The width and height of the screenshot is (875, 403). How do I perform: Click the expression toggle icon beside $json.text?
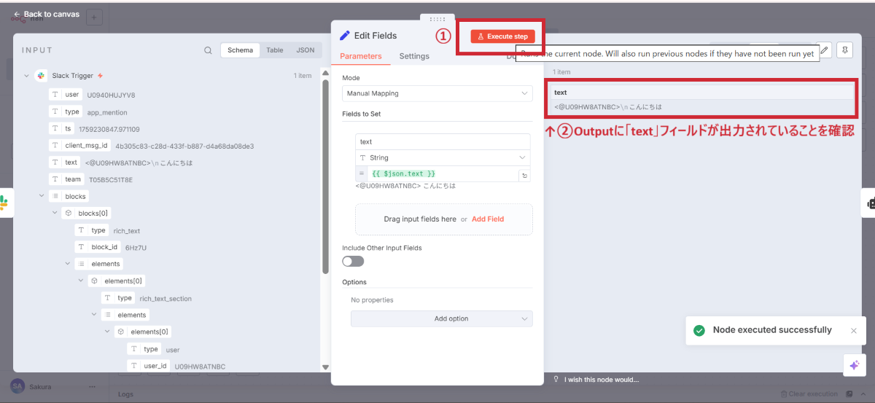pos(524,176)
